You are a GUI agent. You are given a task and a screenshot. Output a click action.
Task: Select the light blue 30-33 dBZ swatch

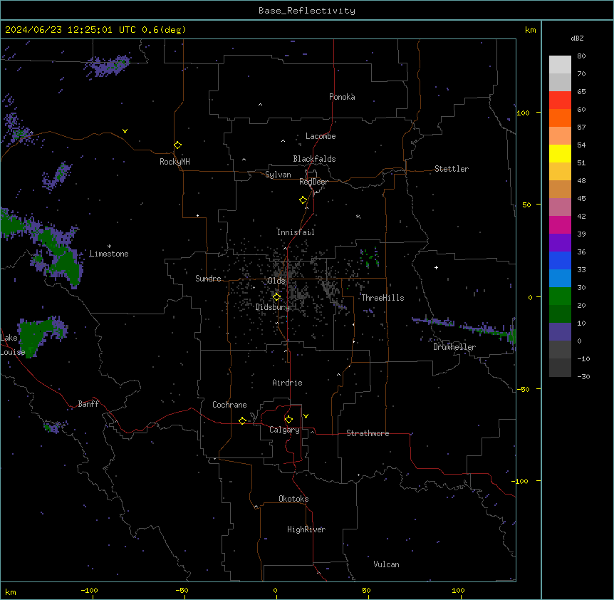560,279
